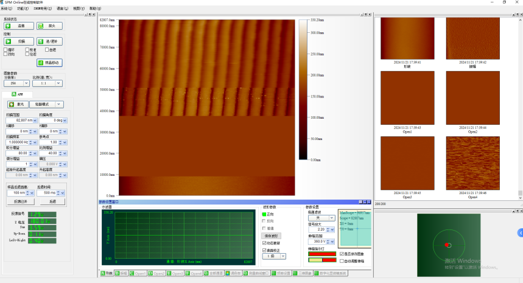
Task: Open the color palette tab icon
Action: [233, 273]
